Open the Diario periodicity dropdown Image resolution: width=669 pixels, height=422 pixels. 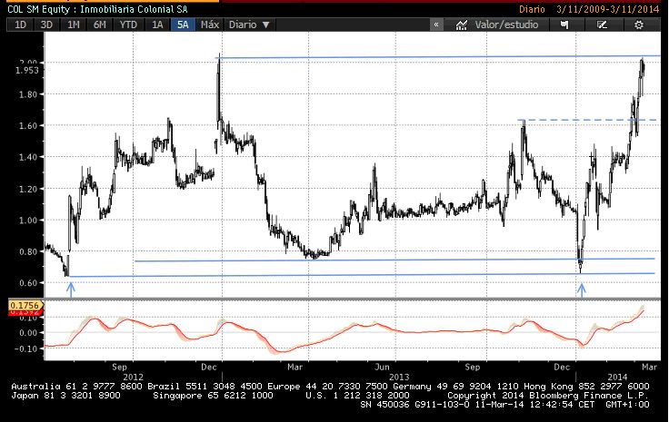click(250, 25)
